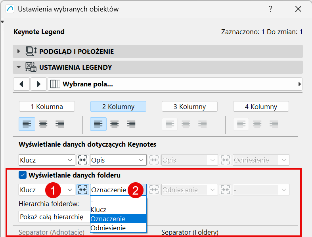Screen dimensions: 312x237
Task: Choose Odniesienie from the open list
Action: (x=118, y=228)
